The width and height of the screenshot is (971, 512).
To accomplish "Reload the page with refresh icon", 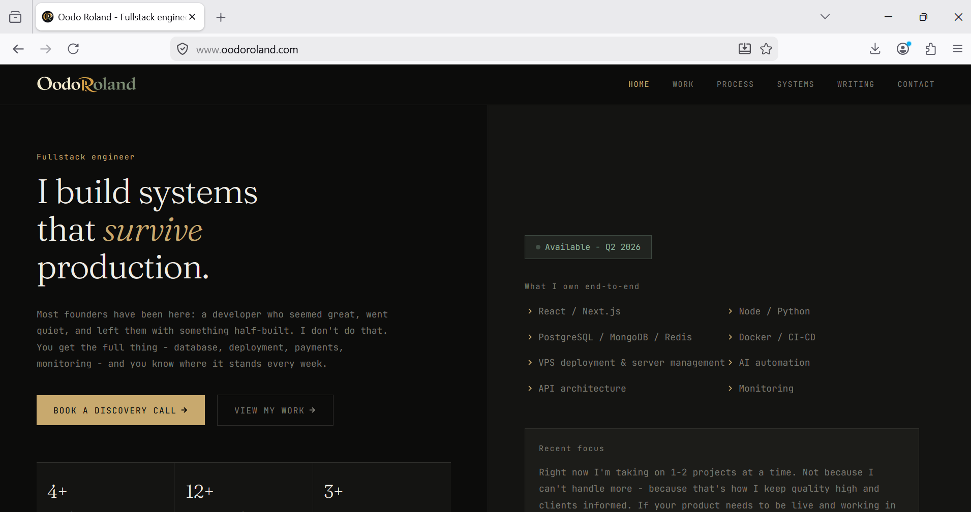I will pyautogui.click(x=73, y=49).
